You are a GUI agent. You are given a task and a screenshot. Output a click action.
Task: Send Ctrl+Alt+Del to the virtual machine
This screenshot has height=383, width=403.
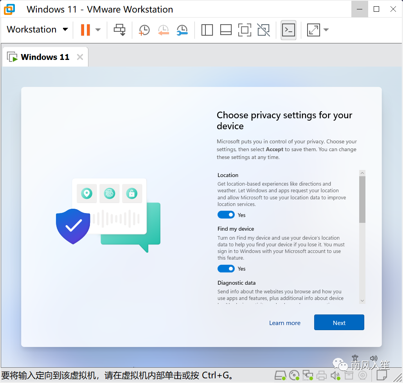coord(120,30)
